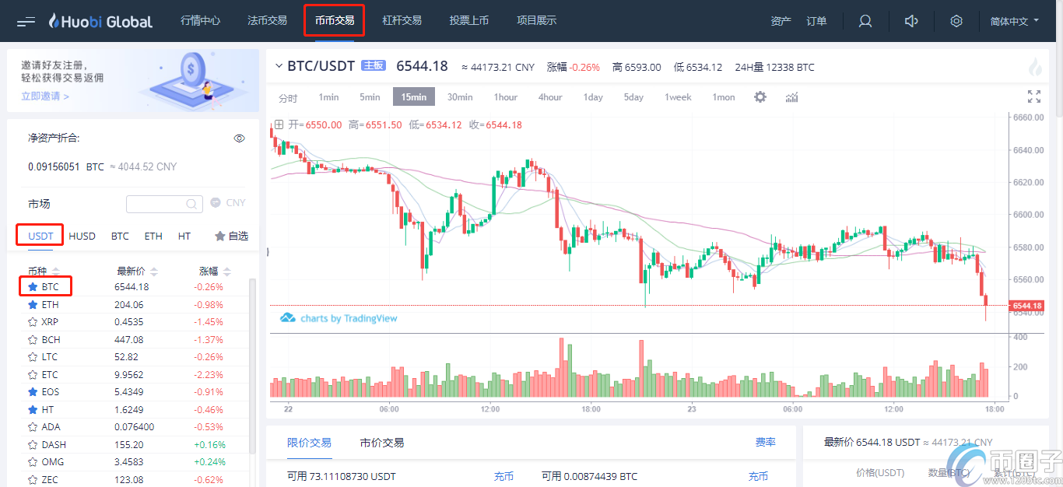Click 立即邀请 invite link
This screenshot has width=1063, height=487.
tap(45, 96)
